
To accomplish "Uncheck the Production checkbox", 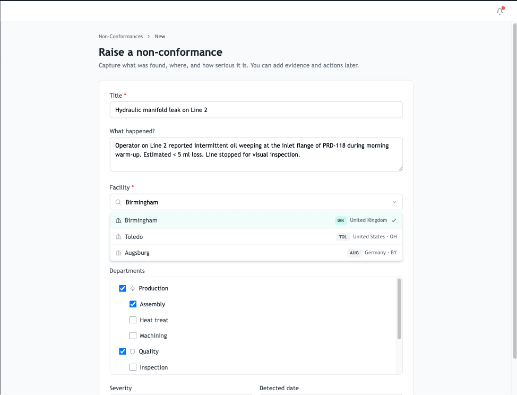I will 122,288.
